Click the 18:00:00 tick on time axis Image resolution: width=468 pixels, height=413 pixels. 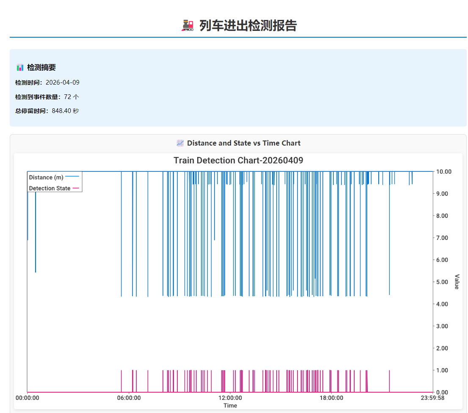click(x=331, y=398)
